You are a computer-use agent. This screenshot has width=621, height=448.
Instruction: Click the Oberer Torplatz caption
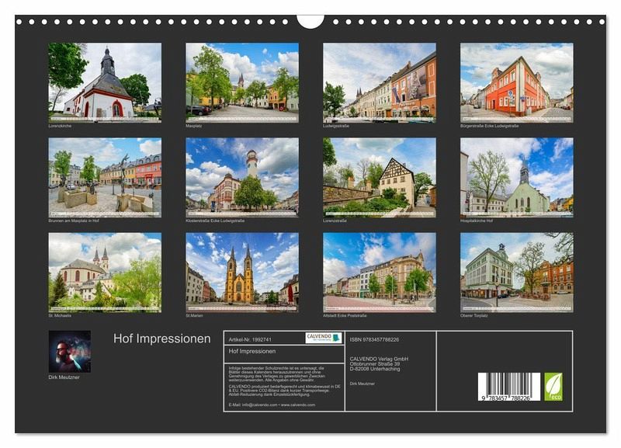click(x=474, y=316)
